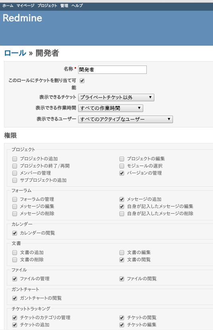Check フォーラムの管理 permission
The image size is (213, 330).
point(15,199)
